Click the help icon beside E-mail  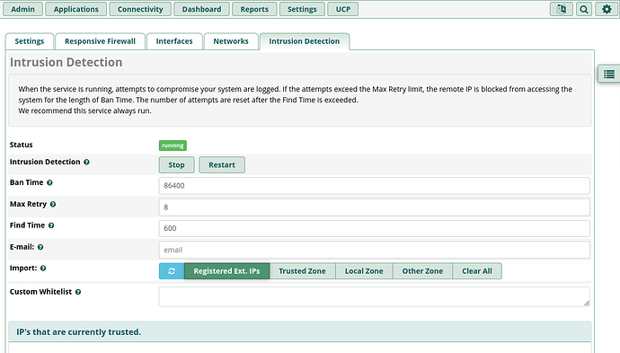[40, 247]
